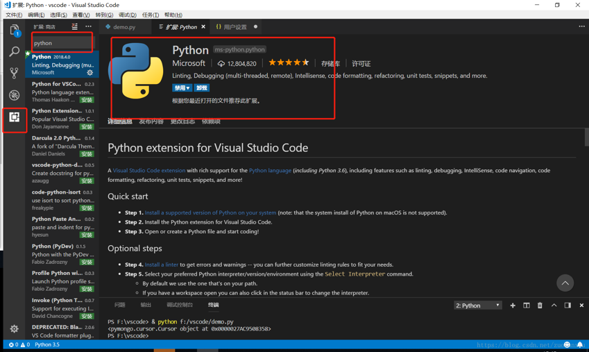Open the 文件(F) menu

coord(14,15)
